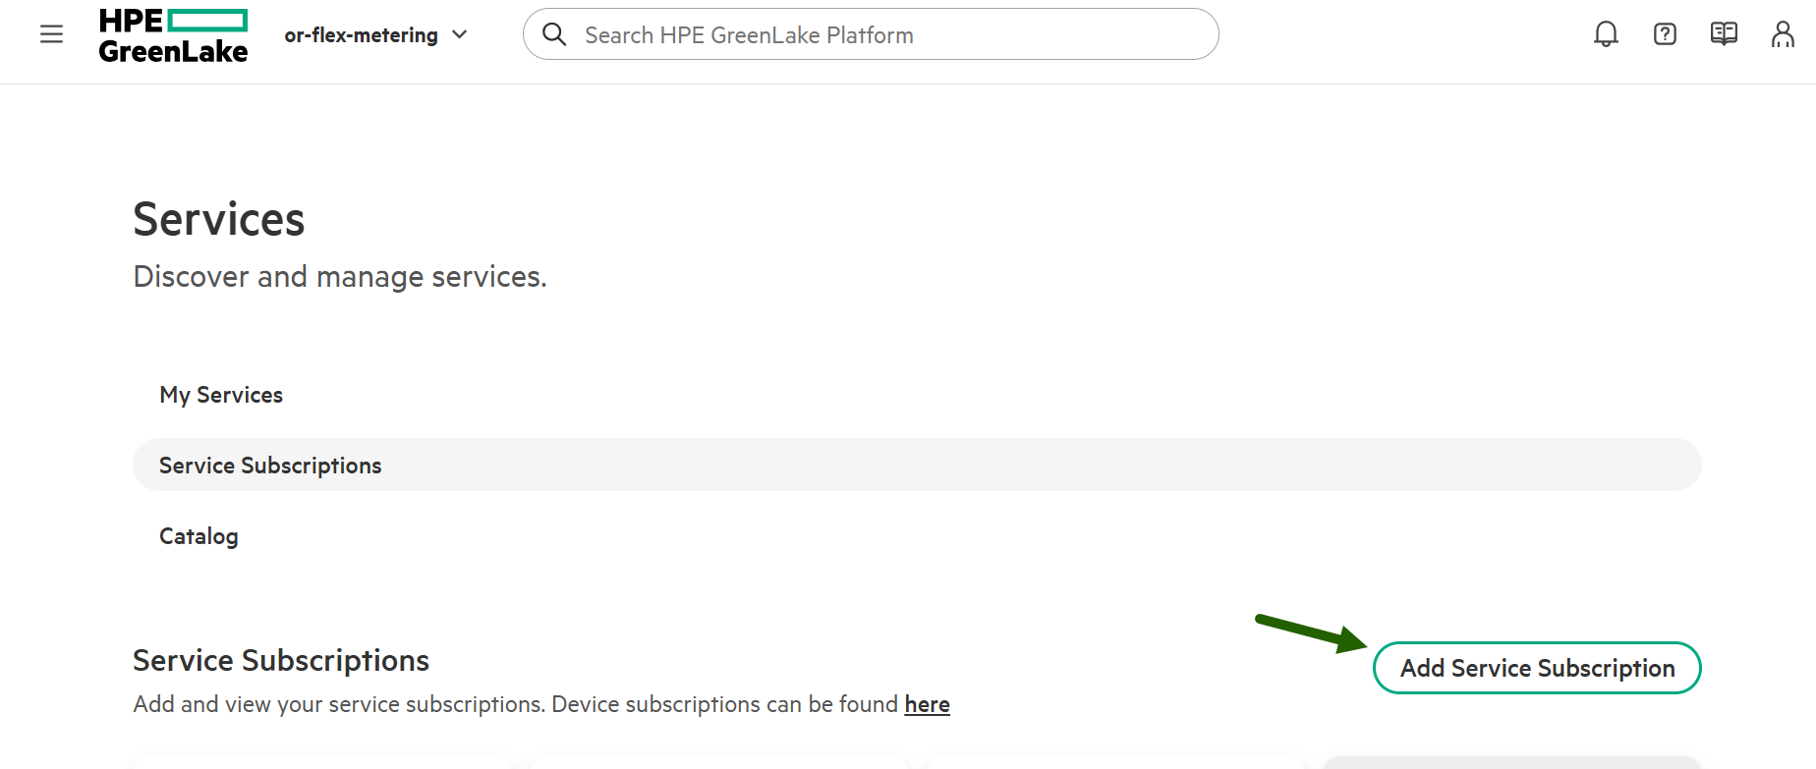Image resolution: width=1816 pixels, height=769 pixels.
Task: Follow the 'here' device subscriptions link
Action: (x=927, y=704)
